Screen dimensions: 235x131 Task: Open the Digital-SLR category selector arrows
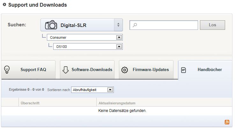(x=118, y=25)
